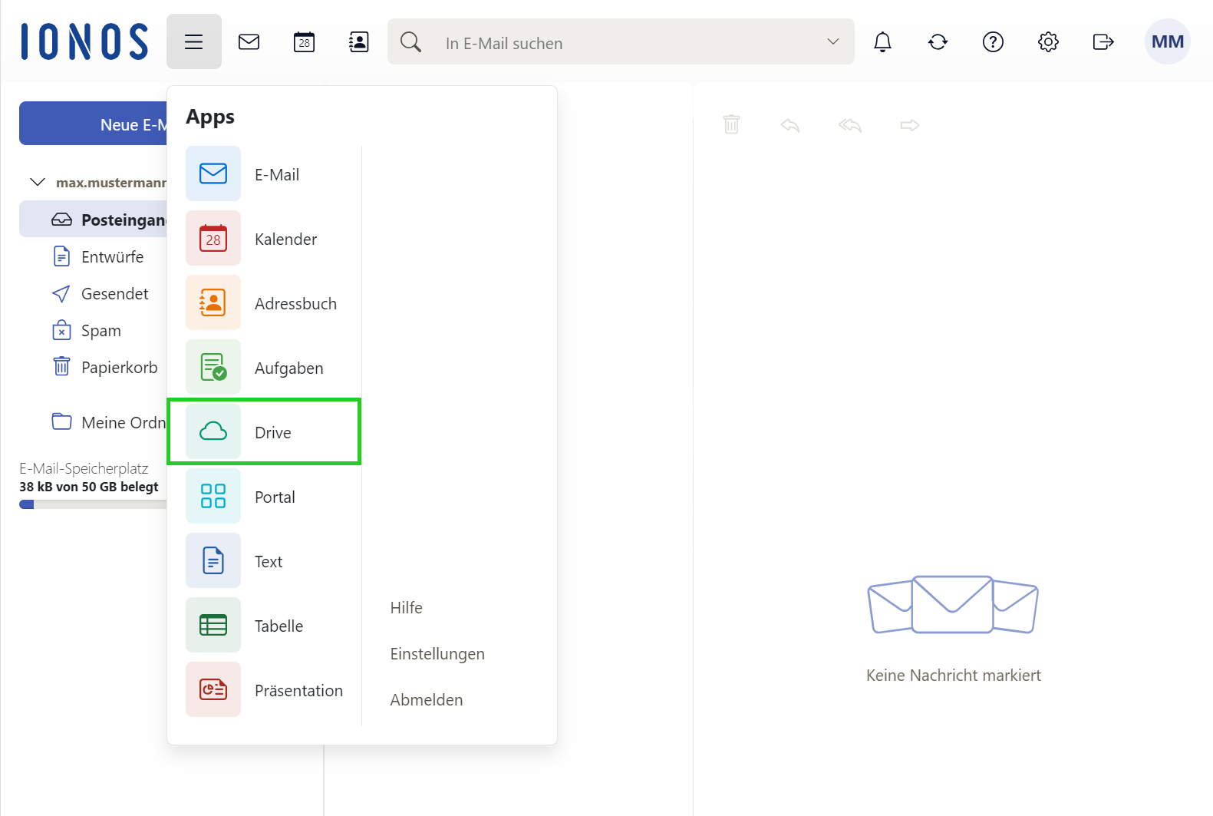The image size is (1213, 816).
Task: Open the Meine Ordner folder
Action: (109, 422)
